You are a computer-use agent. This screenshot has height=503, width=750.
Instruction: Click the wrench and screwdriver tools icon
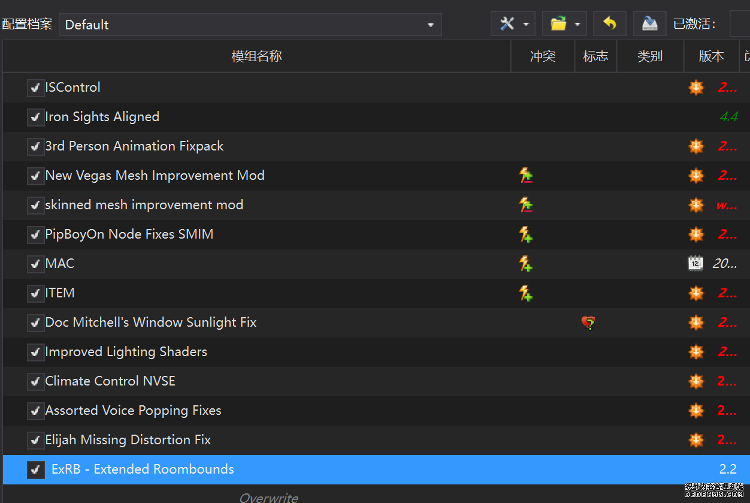tap(507, 24)
